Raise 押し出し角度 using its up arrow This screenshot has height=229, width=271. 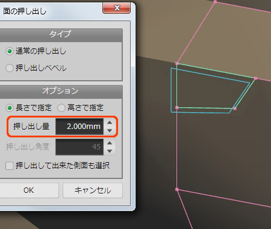pos(110,143)
